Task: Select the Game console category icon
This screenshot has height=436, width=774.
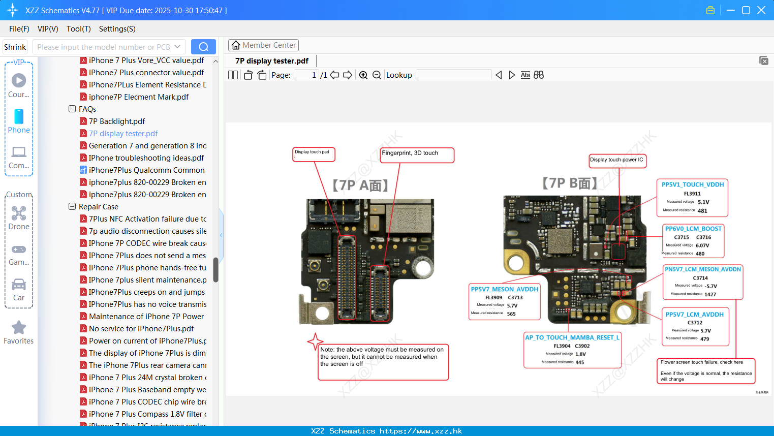Action: [x=19, y=255]
